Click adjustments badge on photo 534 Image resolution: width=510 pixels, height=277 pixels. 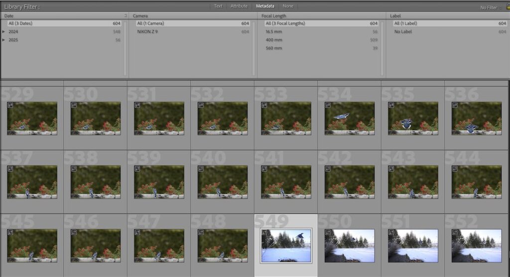click(x=328, y=105)
